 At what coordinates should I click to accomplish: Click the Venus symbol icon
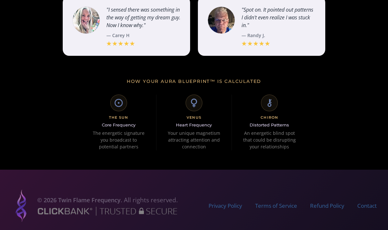(x=194, y=103)
